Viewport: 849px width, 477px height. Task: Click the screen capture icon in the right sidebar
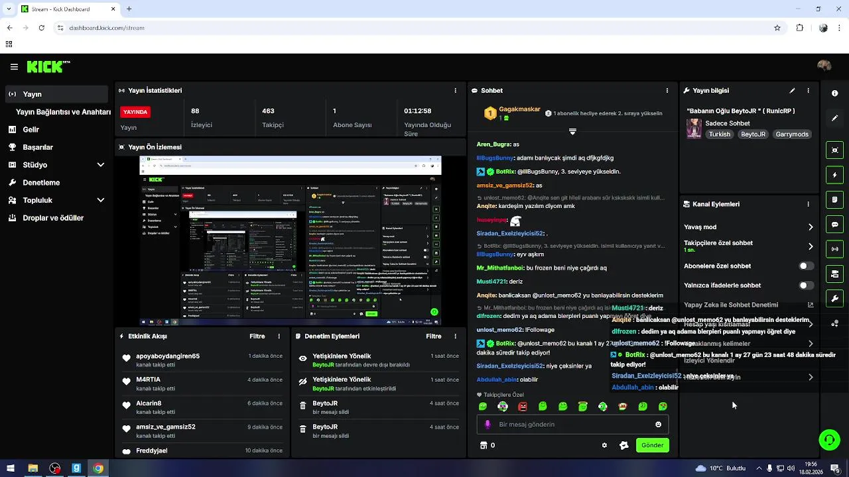834,150
